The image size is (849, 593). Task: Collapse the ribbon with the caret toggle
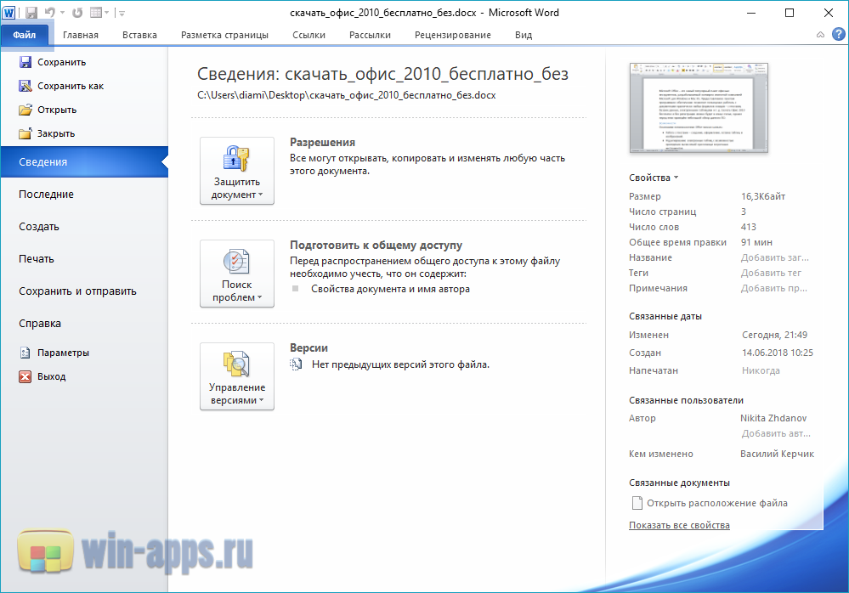pyautogui.click(x=819, y=35)
